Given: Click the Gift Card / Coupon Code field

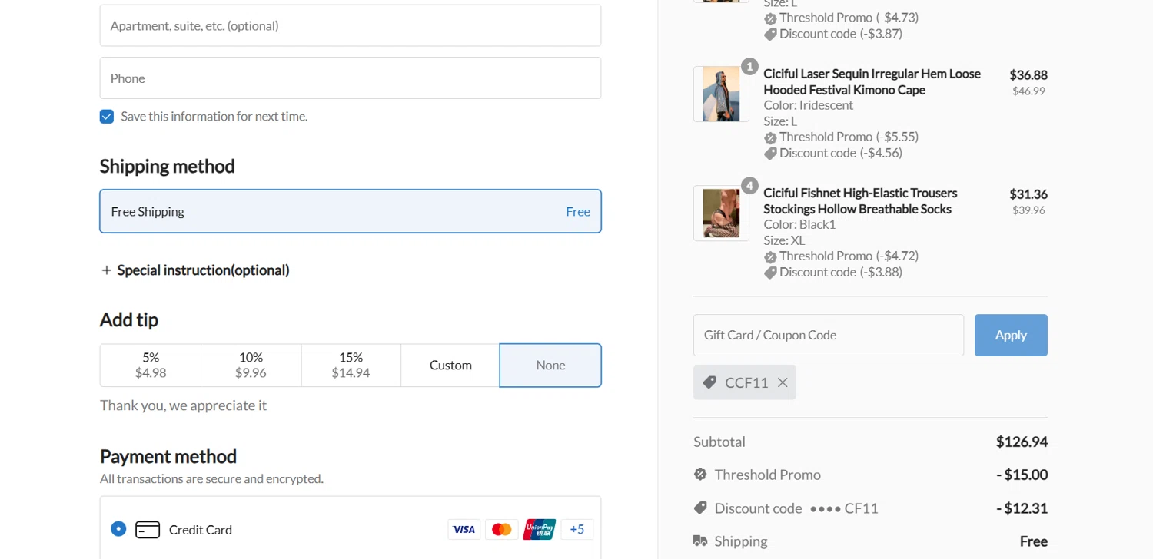Looking at the screenshot, I should pos(829,335).
